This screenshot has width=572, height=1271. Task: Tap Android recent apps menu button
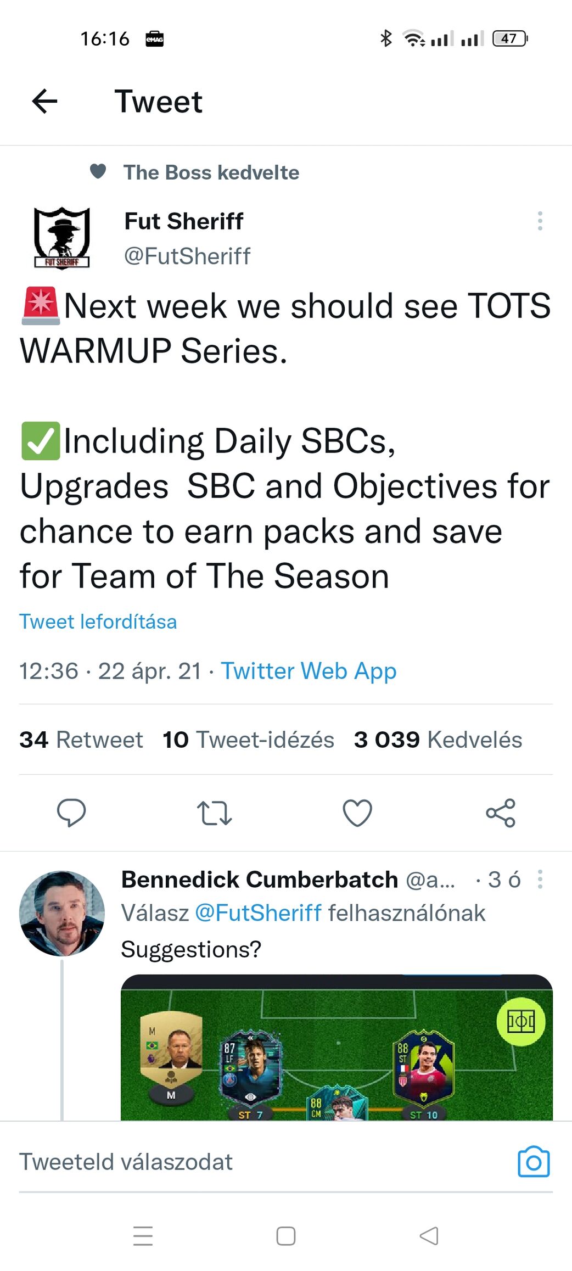tap(143, 1236)
